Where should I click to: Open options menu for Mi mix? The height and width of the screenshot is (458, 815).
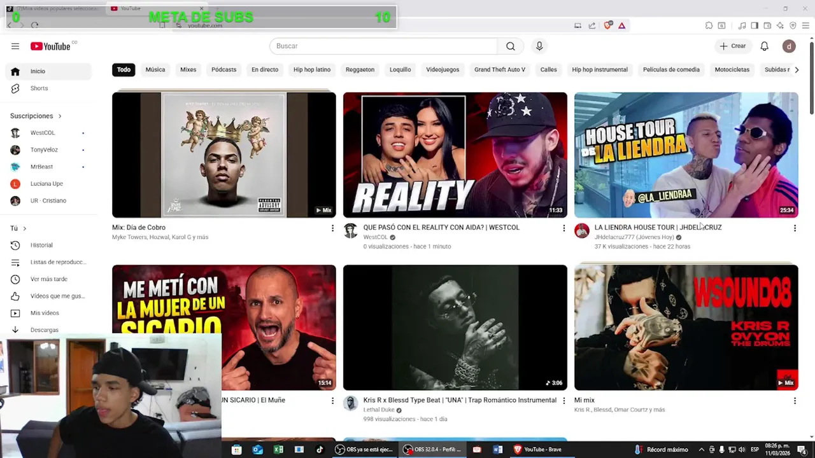[795, 401]
